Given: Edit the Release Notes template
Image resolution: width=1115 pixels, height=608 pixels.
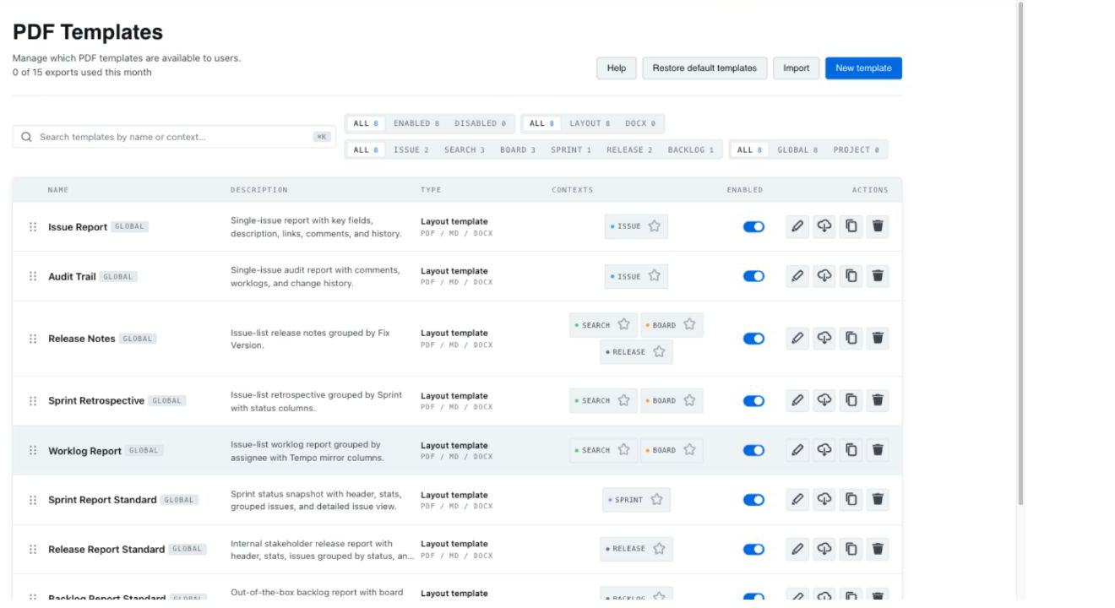Looking at the screenshot, I should pos(797,339).
